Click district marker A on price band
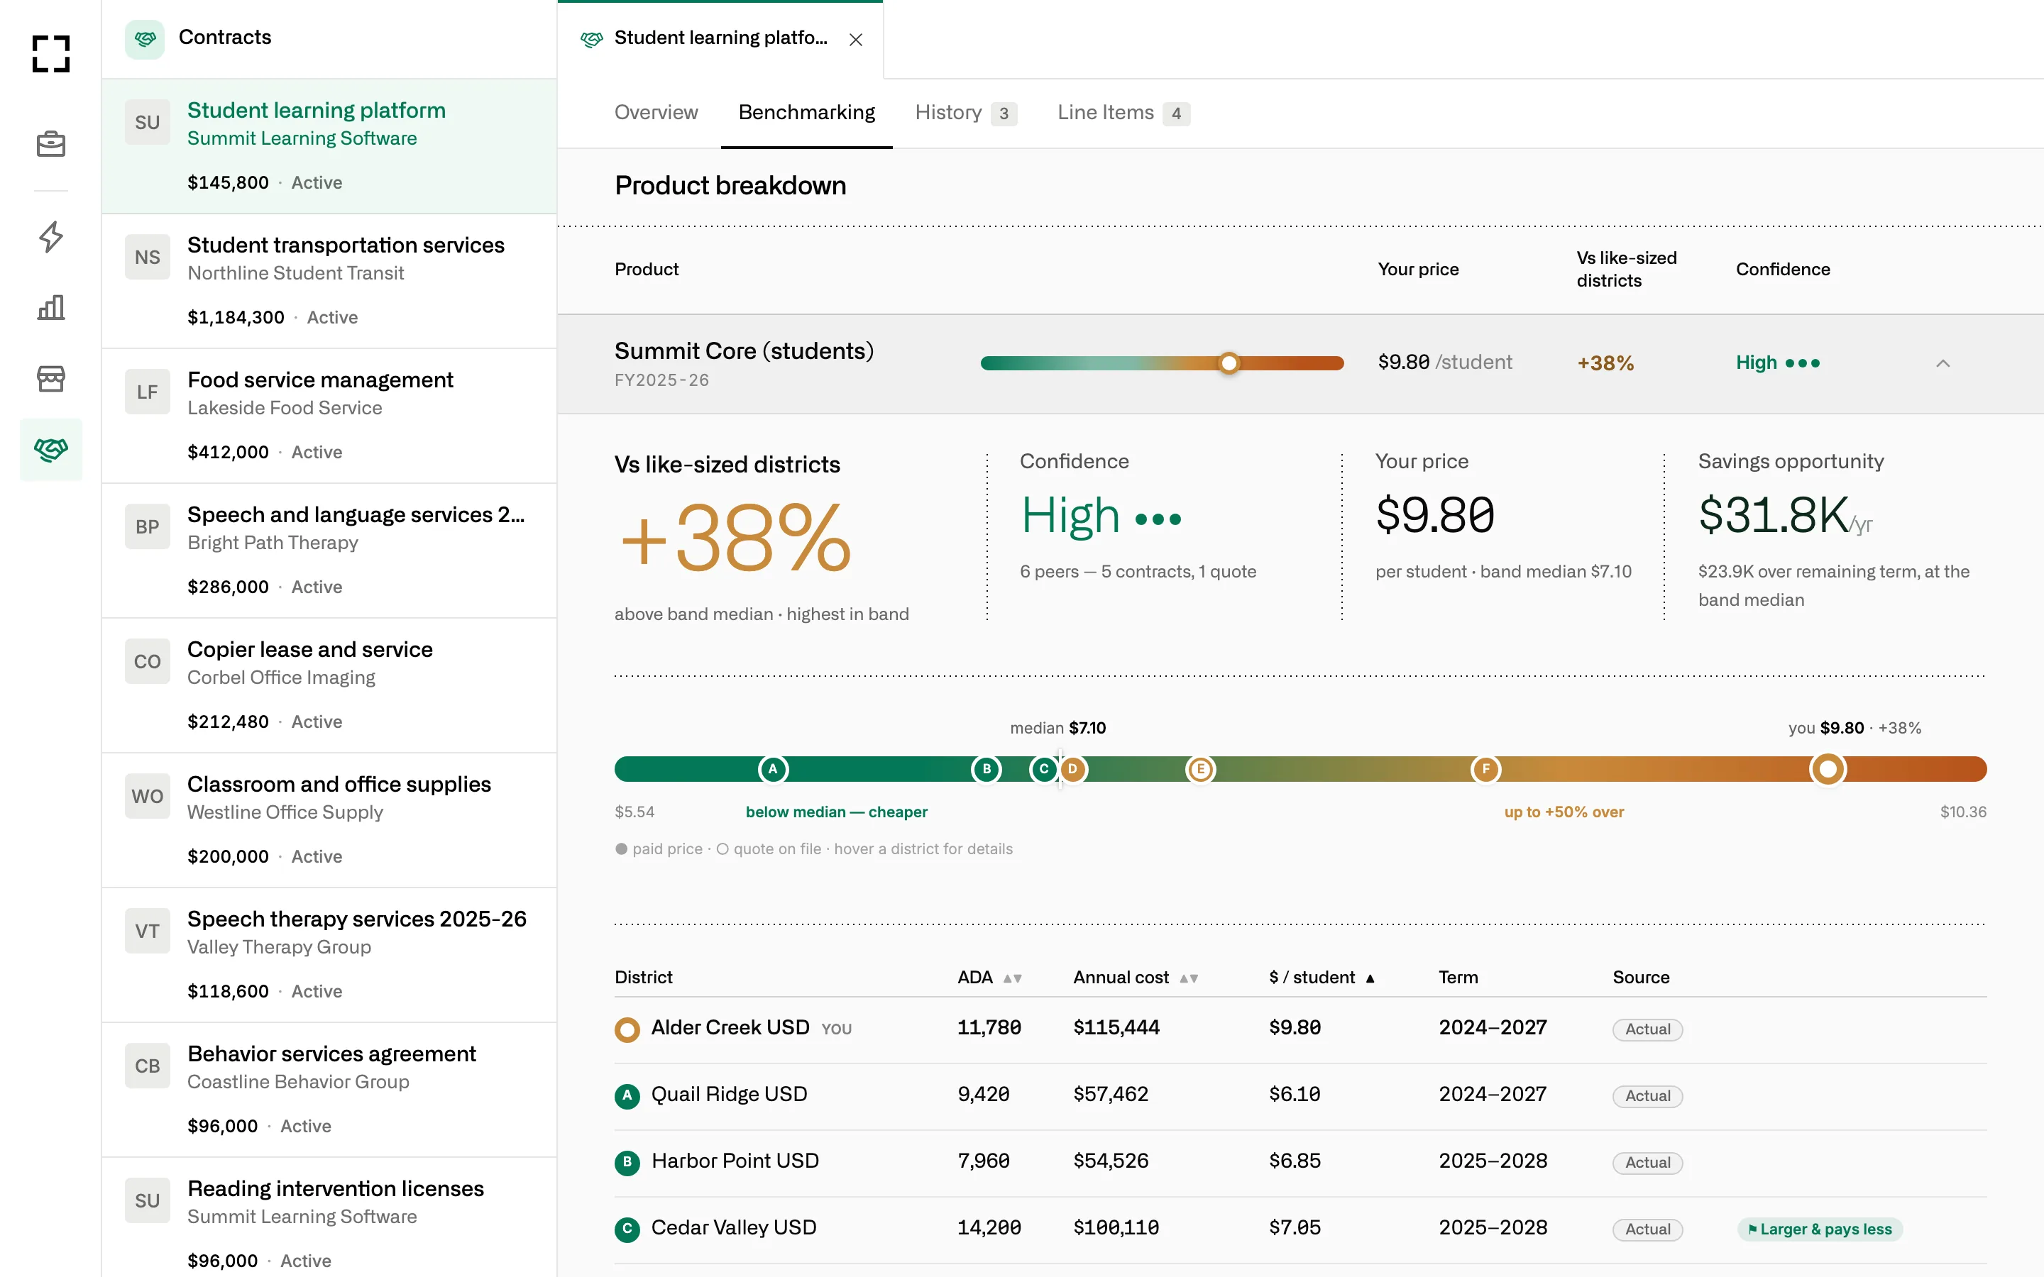The height and width of the screenshot is (1277, 2044). pyautogui.click(x=773, y=770)
